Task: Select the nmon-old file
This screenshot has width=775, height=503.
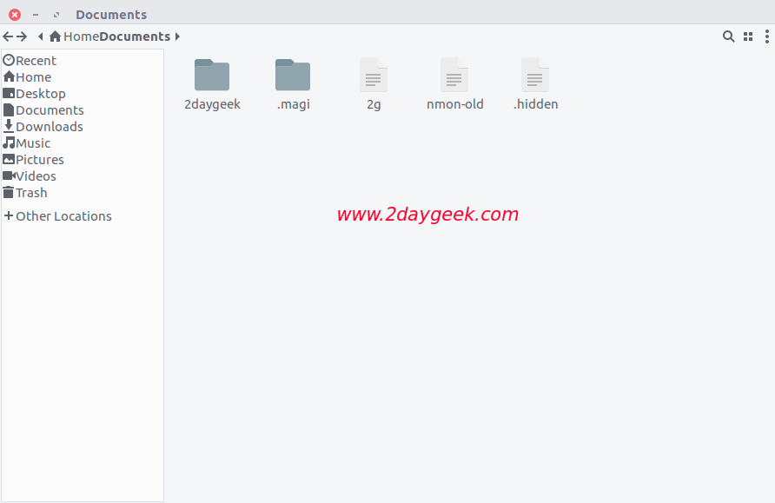Action: coord(454,84)
